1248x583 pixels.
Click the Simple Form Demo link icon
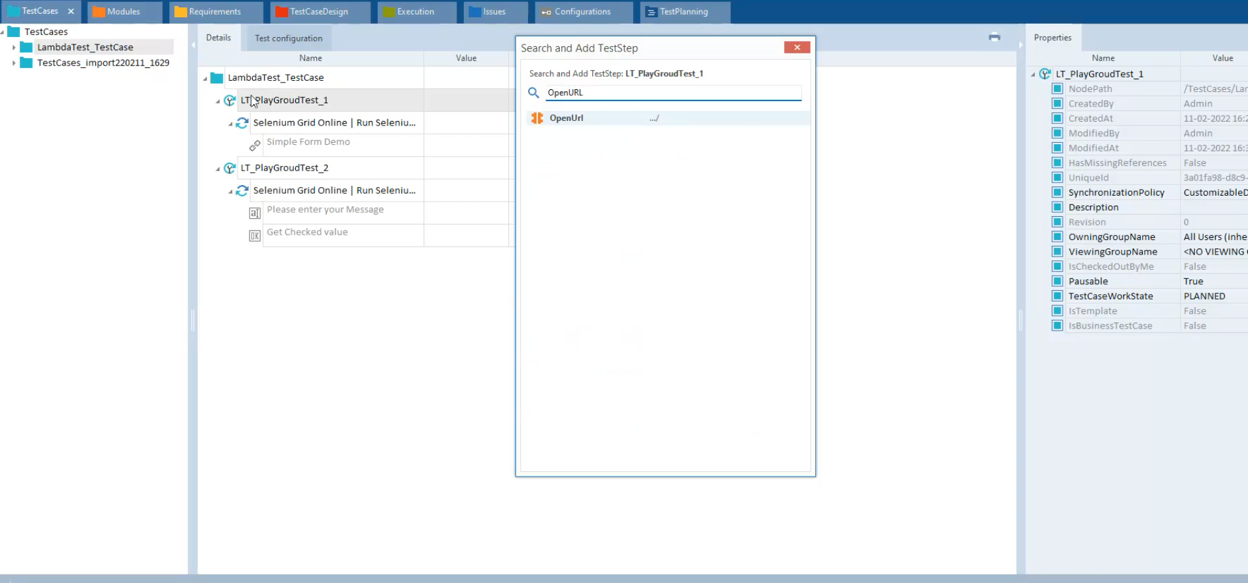click(x=255, y=145)
